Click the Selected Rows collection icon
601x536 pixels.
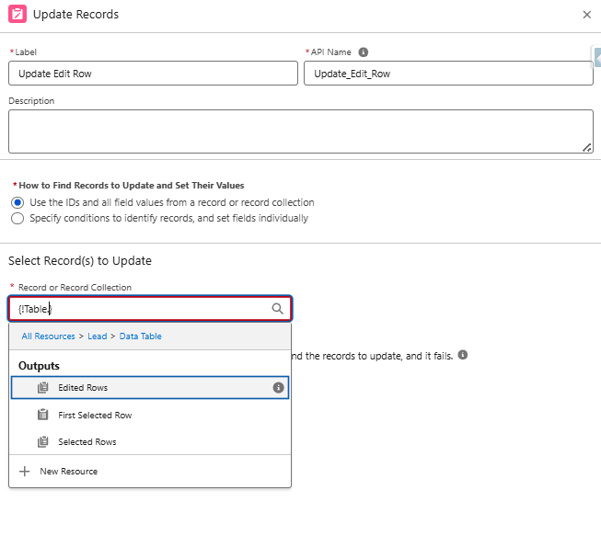(x=42, y=442)
